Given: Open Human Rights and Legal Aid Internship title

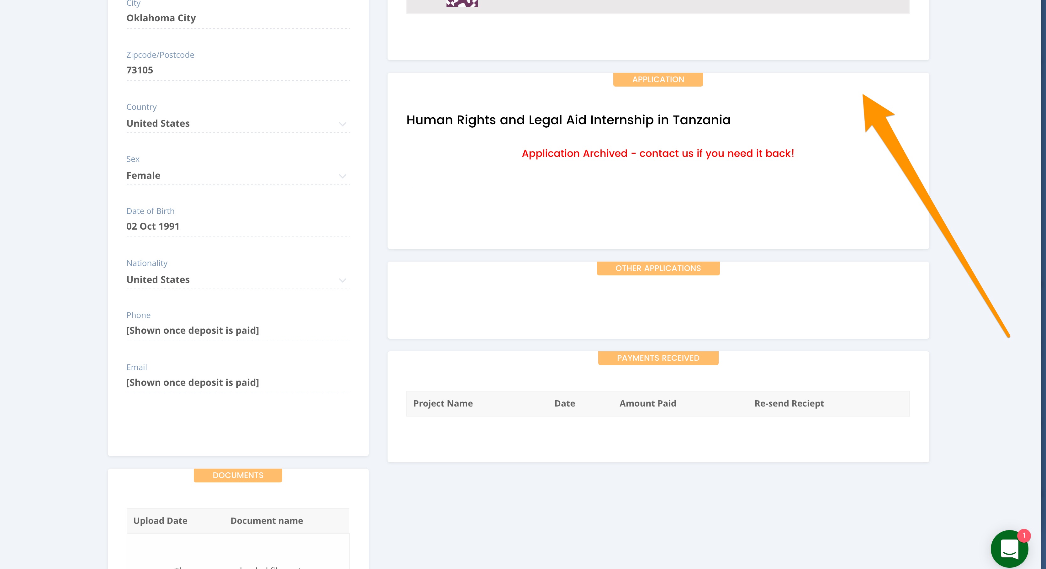Looking at the screenshot, I should click(x=568, y=120).
